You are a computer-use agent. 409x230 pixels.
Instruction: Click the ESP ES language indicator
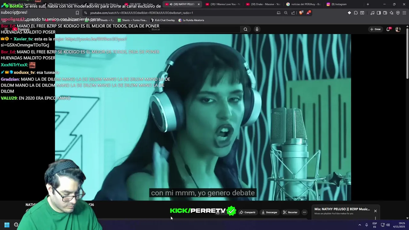[375, 225]
